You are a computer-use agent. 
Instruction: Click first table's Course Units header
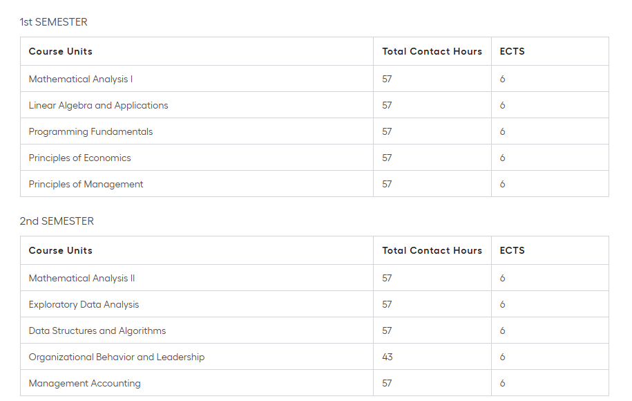click(x=61, y=52)
